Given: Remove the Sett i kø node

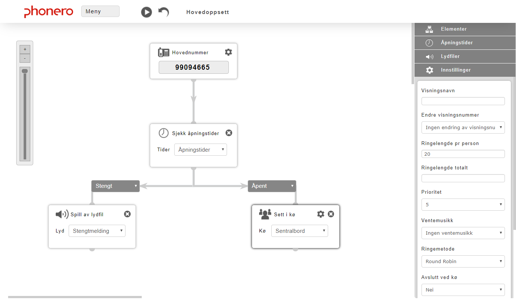Looking at the screenshot, I should click(331, 214).
